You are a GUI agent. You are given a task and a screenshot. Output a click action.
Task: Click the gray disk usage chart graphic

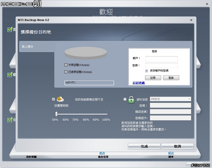[85, 53]
